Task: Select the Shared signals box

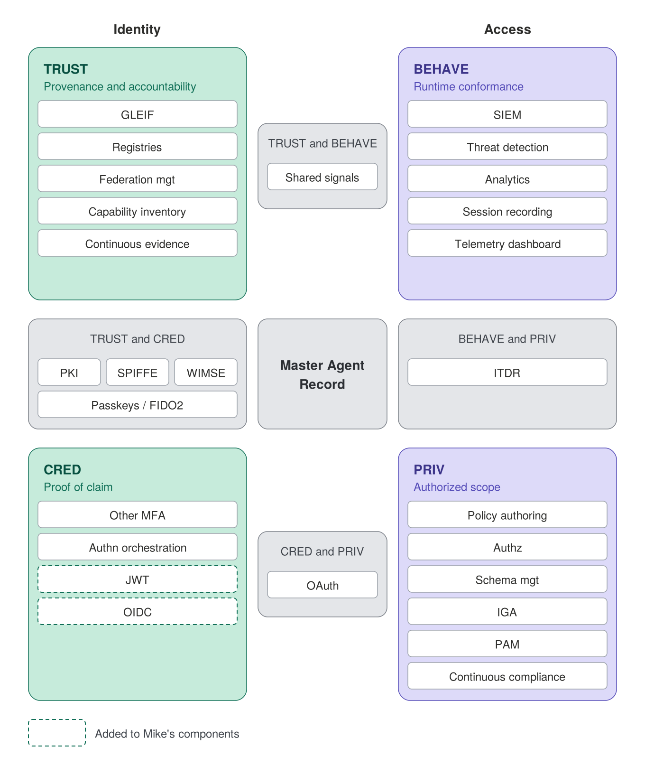Action: click(x=322, y=177)
